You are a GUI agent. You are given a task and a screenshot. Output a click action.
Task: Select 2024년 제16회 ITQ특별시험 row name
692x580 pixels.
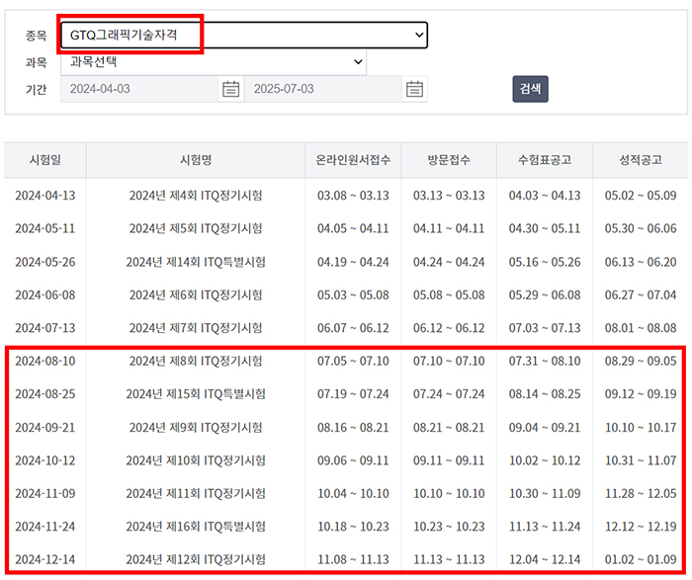(x=196, y=527)
